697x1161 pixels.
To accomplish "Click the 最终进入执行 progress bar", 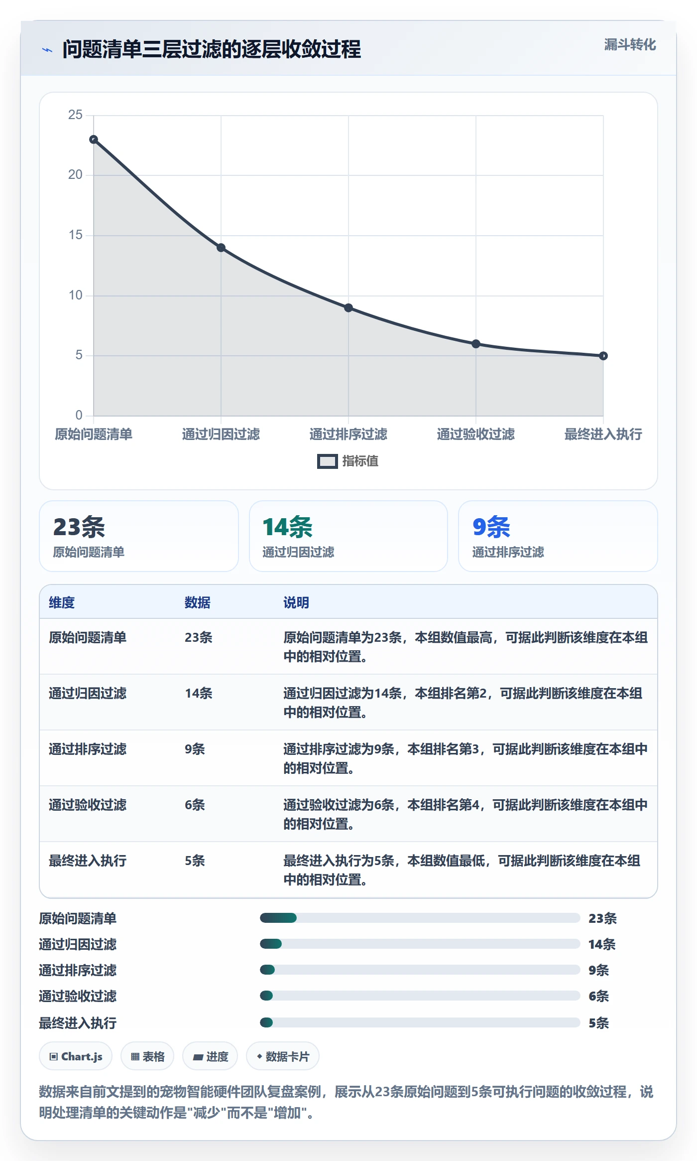I will (420, 1022).
